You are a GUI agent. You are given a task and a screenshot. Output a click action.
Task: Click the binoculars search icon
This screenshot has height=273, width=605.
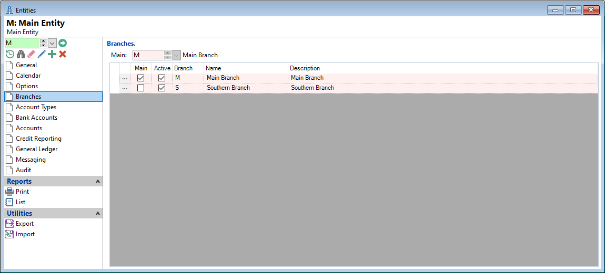coord(21,54)
